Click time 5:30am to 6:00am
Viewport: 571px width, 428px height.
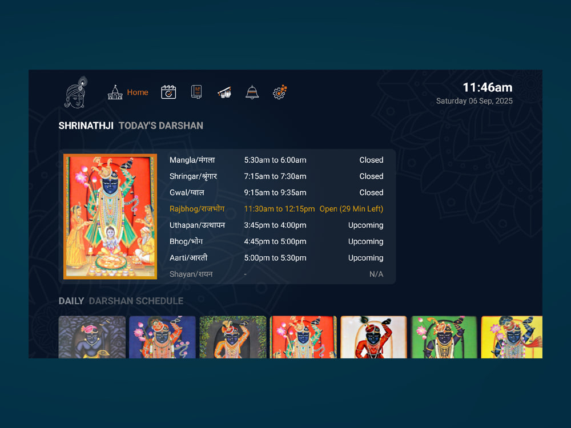point(275,160)
